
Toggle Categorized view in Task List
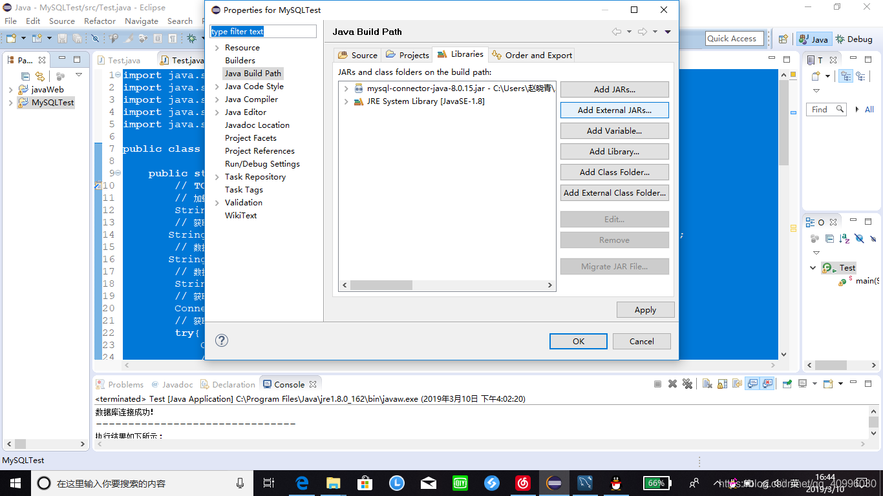[x=846, y=76]
